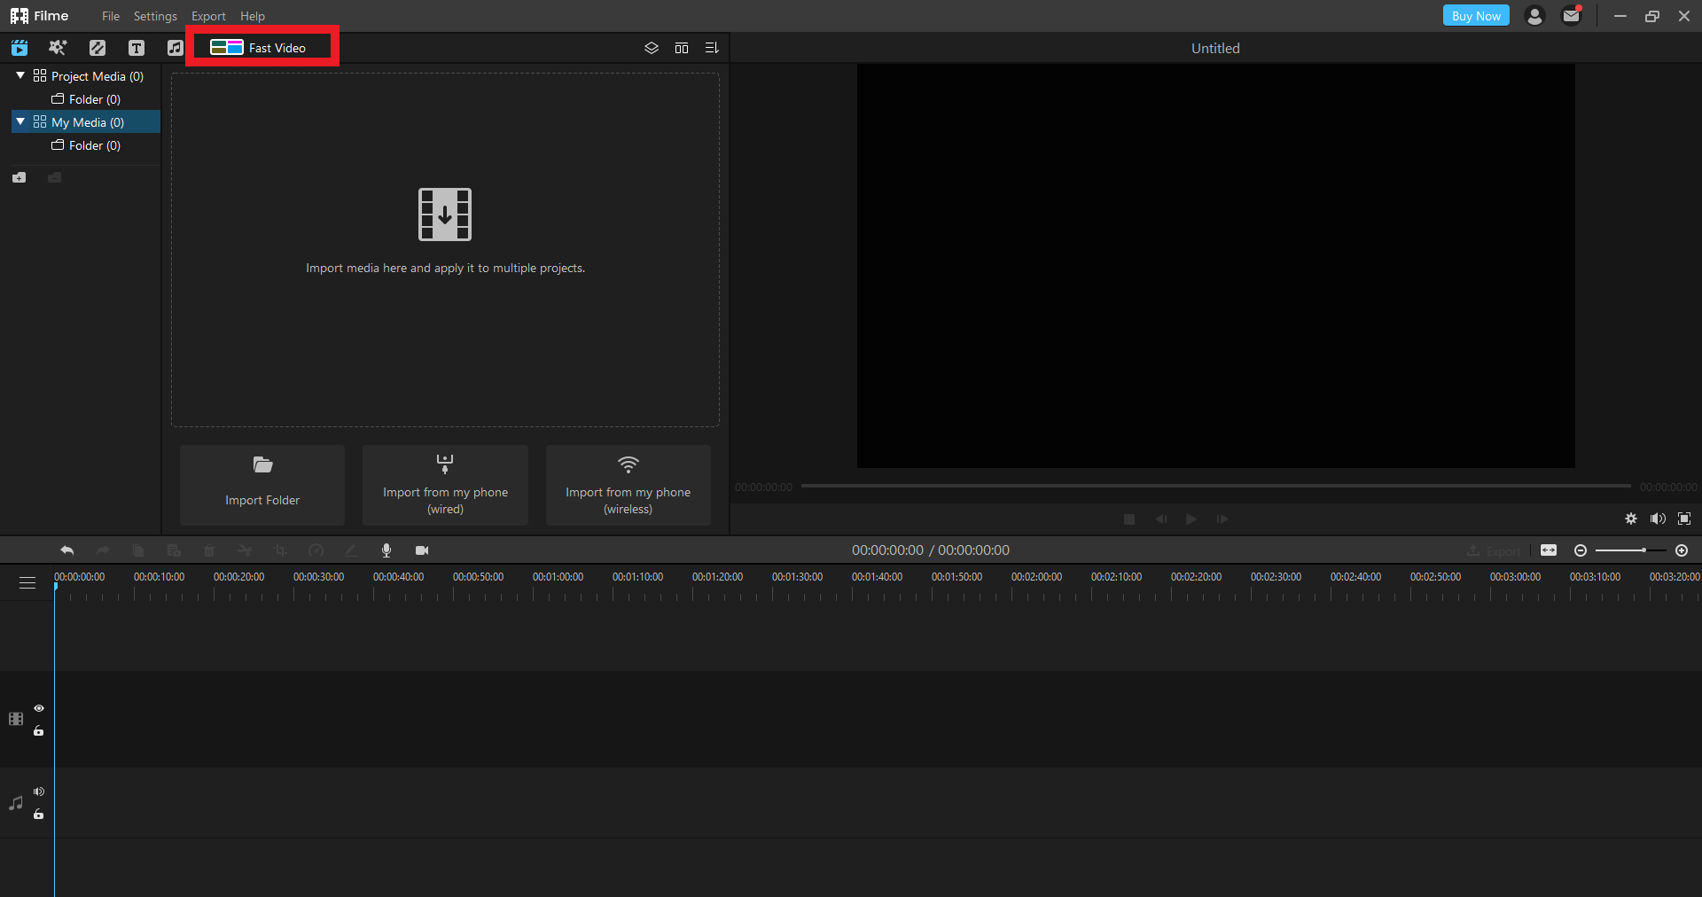This screenshot has width=1702, height=897.
Task: Mute the audio track speaker toggle
Action: [39, 792]
